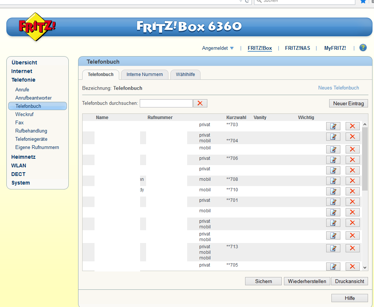Click the Neuer Eintrag button
374x307 pixels.
pos(349,104)
